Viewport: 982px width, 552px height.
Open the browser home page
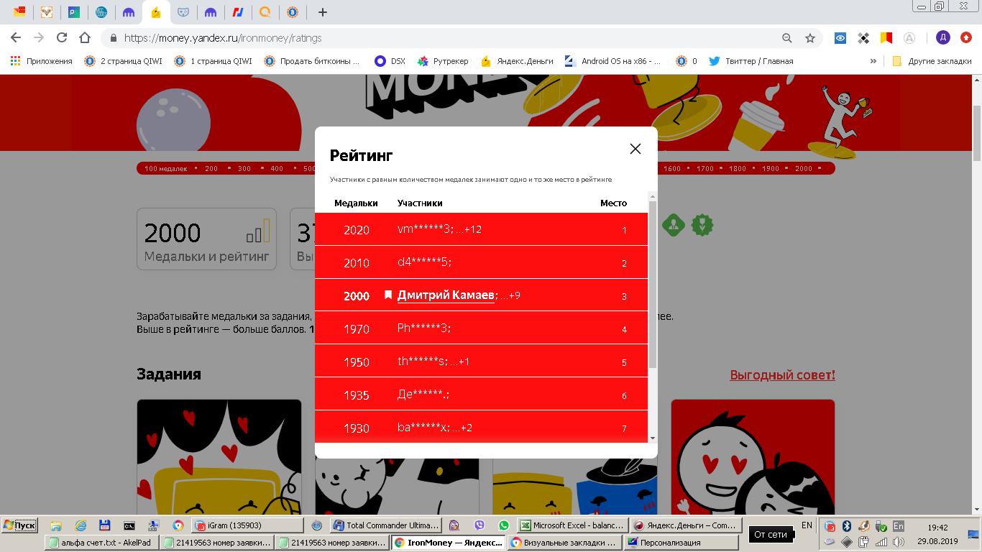(85, 38)
